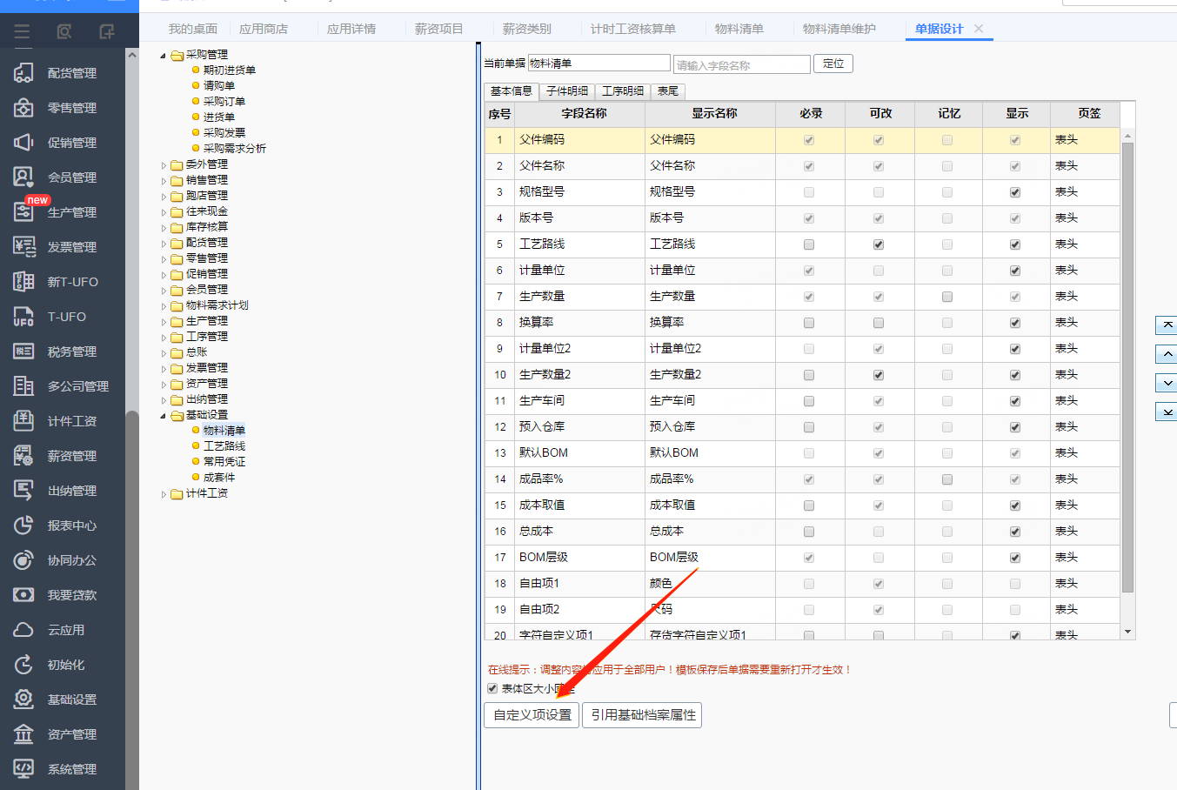Click the left sidebar scrollbar thumb
Image resolution: width=1177 pixels, height=790 pixels.
point(132,600)
